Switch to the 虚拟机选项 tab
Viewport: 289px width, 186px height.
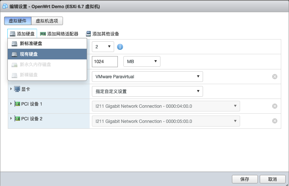pos(47,21)
